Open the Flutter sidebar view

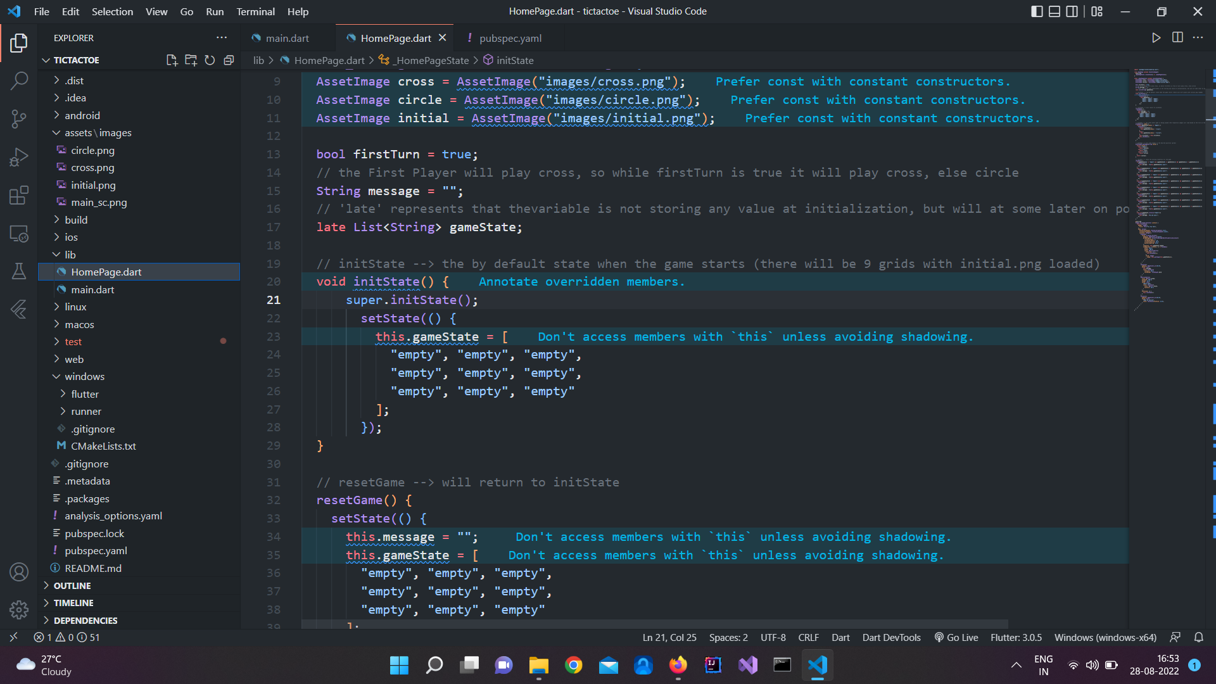pos(19,309)
